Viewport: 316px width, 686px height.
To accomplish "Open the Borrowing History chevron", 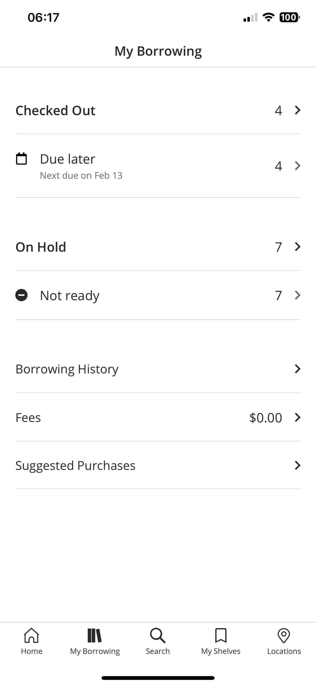I will [x=297, y=369].
